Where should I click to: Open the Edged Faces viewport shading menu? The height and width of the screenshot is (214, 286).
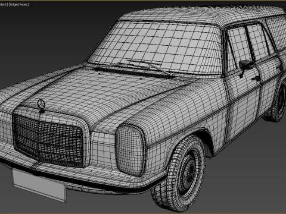tap(19, 4)
